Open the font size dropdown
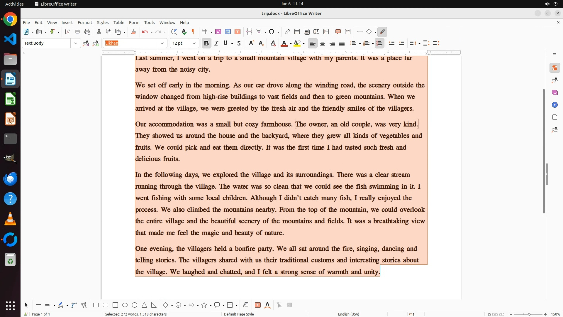Viewport: 563px width, 317px height. click(194, 43)
